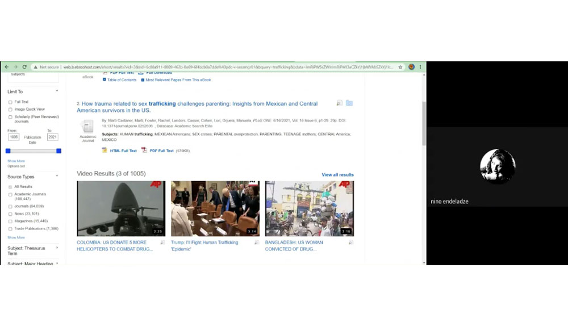Click the Academic Journal document icon

pyautogui.click(x=88, y=127)
